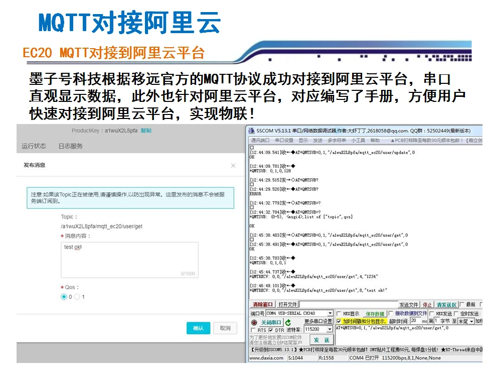
Task: Toggle the HEX显示 checkbox
Action: pyautogui.click(x=339, y=314)
